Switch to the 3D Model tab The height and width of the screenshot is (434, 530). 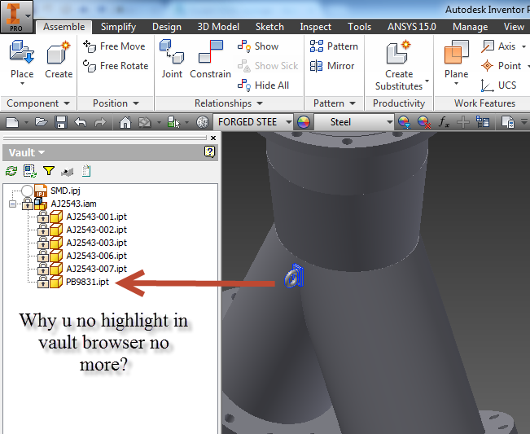218,27
